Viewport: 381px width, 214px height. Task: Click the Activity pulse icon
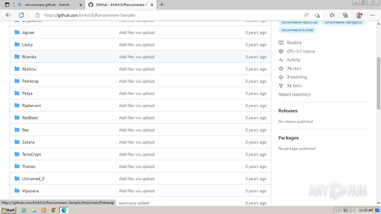click(x=281, y=60)
